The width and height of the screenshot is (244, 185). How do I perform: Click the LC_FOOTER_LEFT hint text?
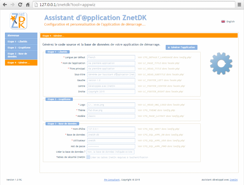click(x=160, y=80)
